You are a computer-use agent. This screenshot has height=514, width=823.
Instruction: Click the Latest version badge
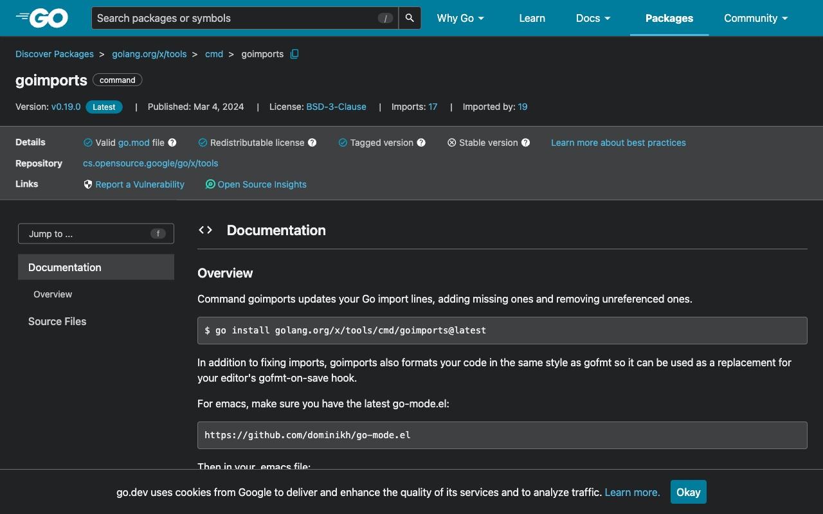(x=104, y=107)
